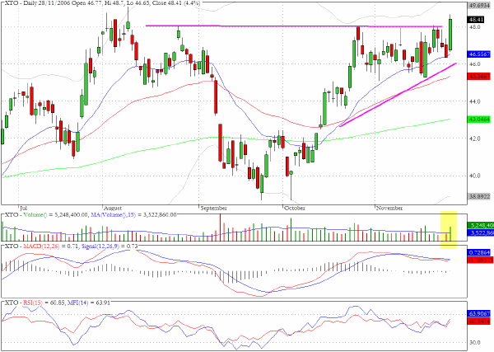Click the 42.0 price axis label
This screenshot has height=352, width=494.
474,138
